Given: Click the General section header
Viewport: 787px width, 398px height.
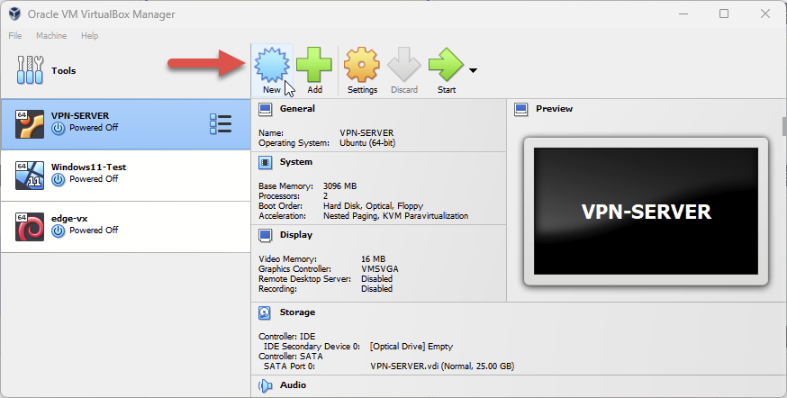Looking at the screenshot, I should click(x=297, y=109).
